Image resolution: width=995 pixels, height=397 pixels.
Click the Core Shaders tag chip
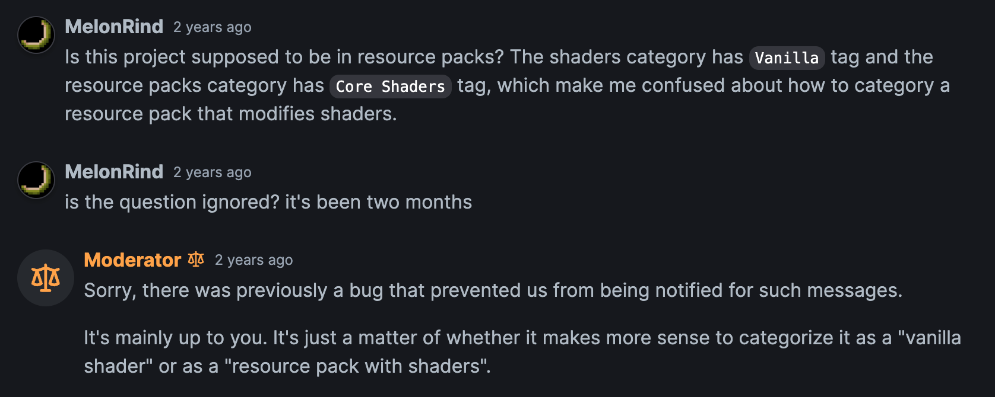(390, 87)
